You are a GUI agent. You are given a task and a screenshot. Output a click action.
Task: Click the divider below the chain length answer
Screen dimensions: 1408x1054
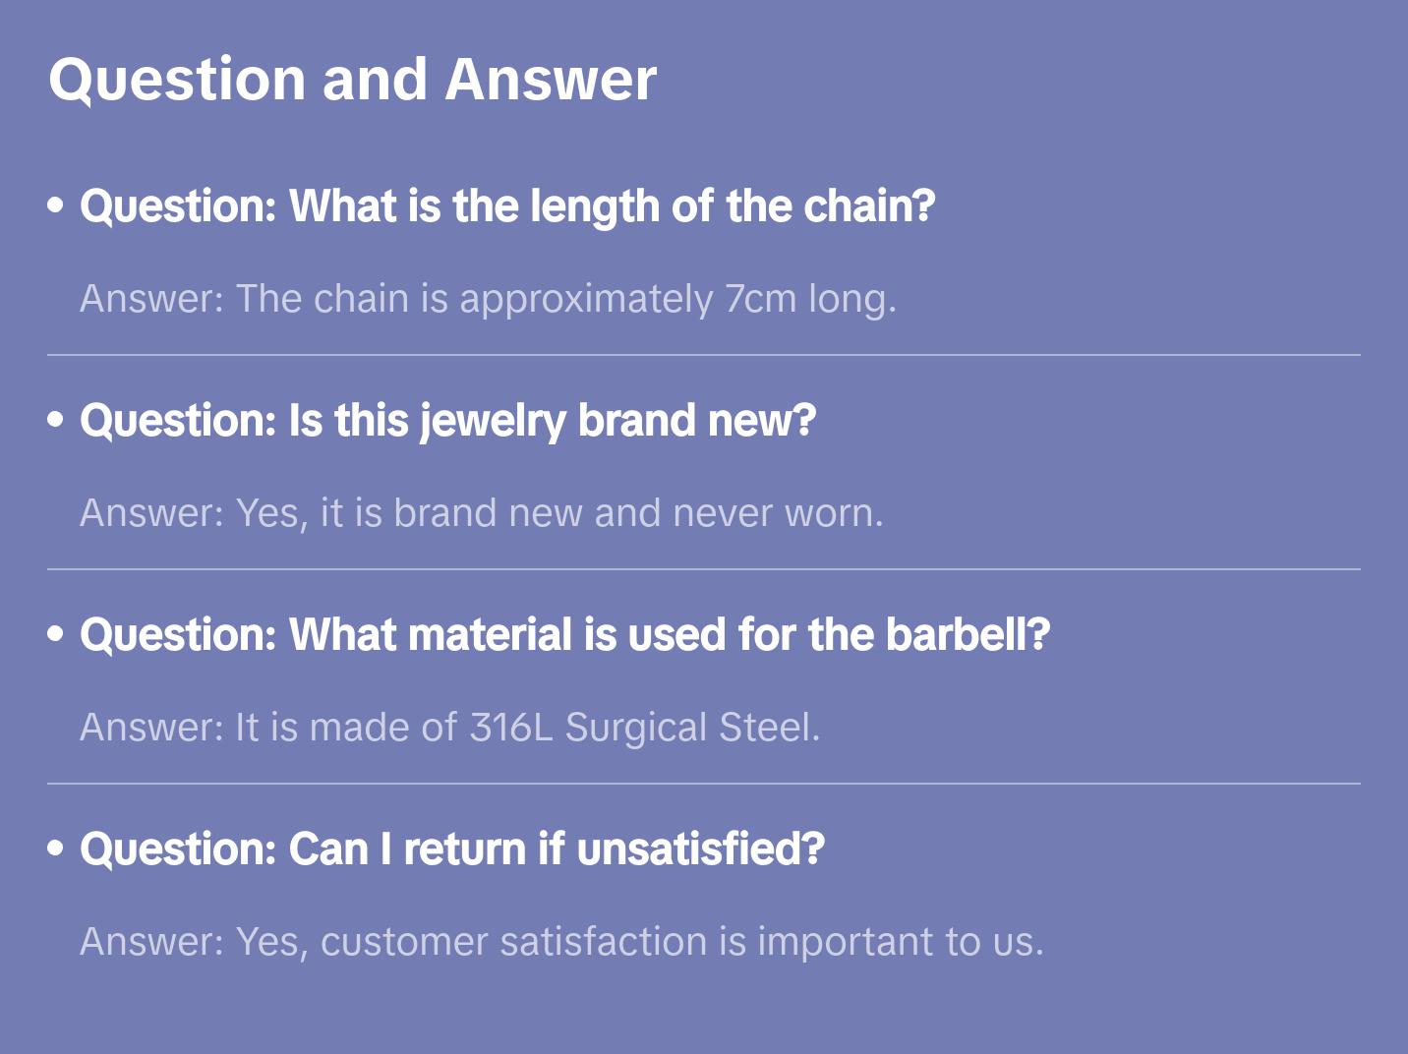[704, 355]
